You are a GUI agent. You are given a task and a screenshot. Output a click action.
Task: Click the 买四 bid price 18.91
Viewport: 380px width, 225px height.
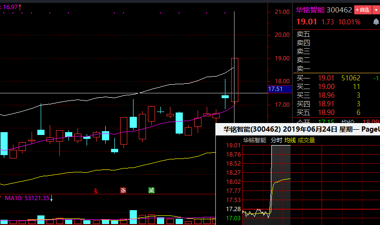326,104
